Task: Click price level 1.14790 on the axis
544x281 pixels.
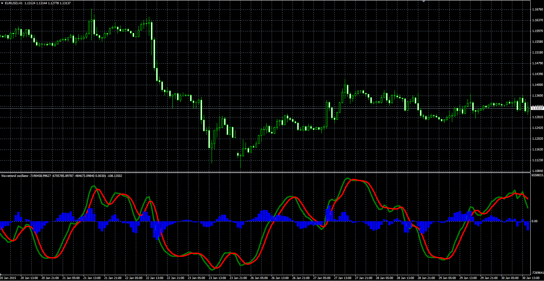Action: coord(537,63)
